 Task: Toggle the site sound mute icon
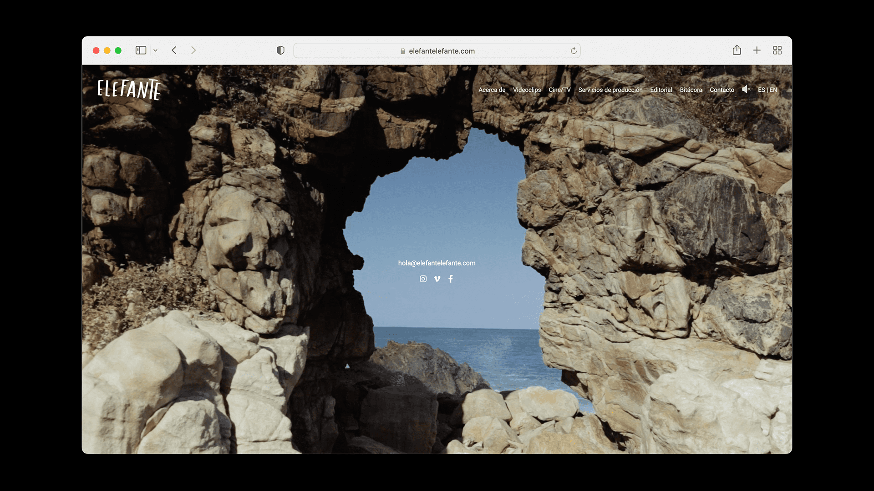pos(746,90)
